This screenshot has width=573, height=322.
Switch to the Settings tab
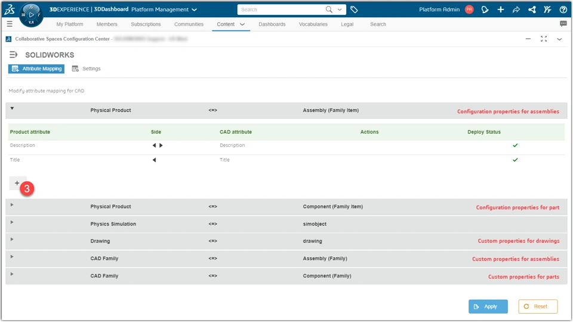[x=86, y=69]
